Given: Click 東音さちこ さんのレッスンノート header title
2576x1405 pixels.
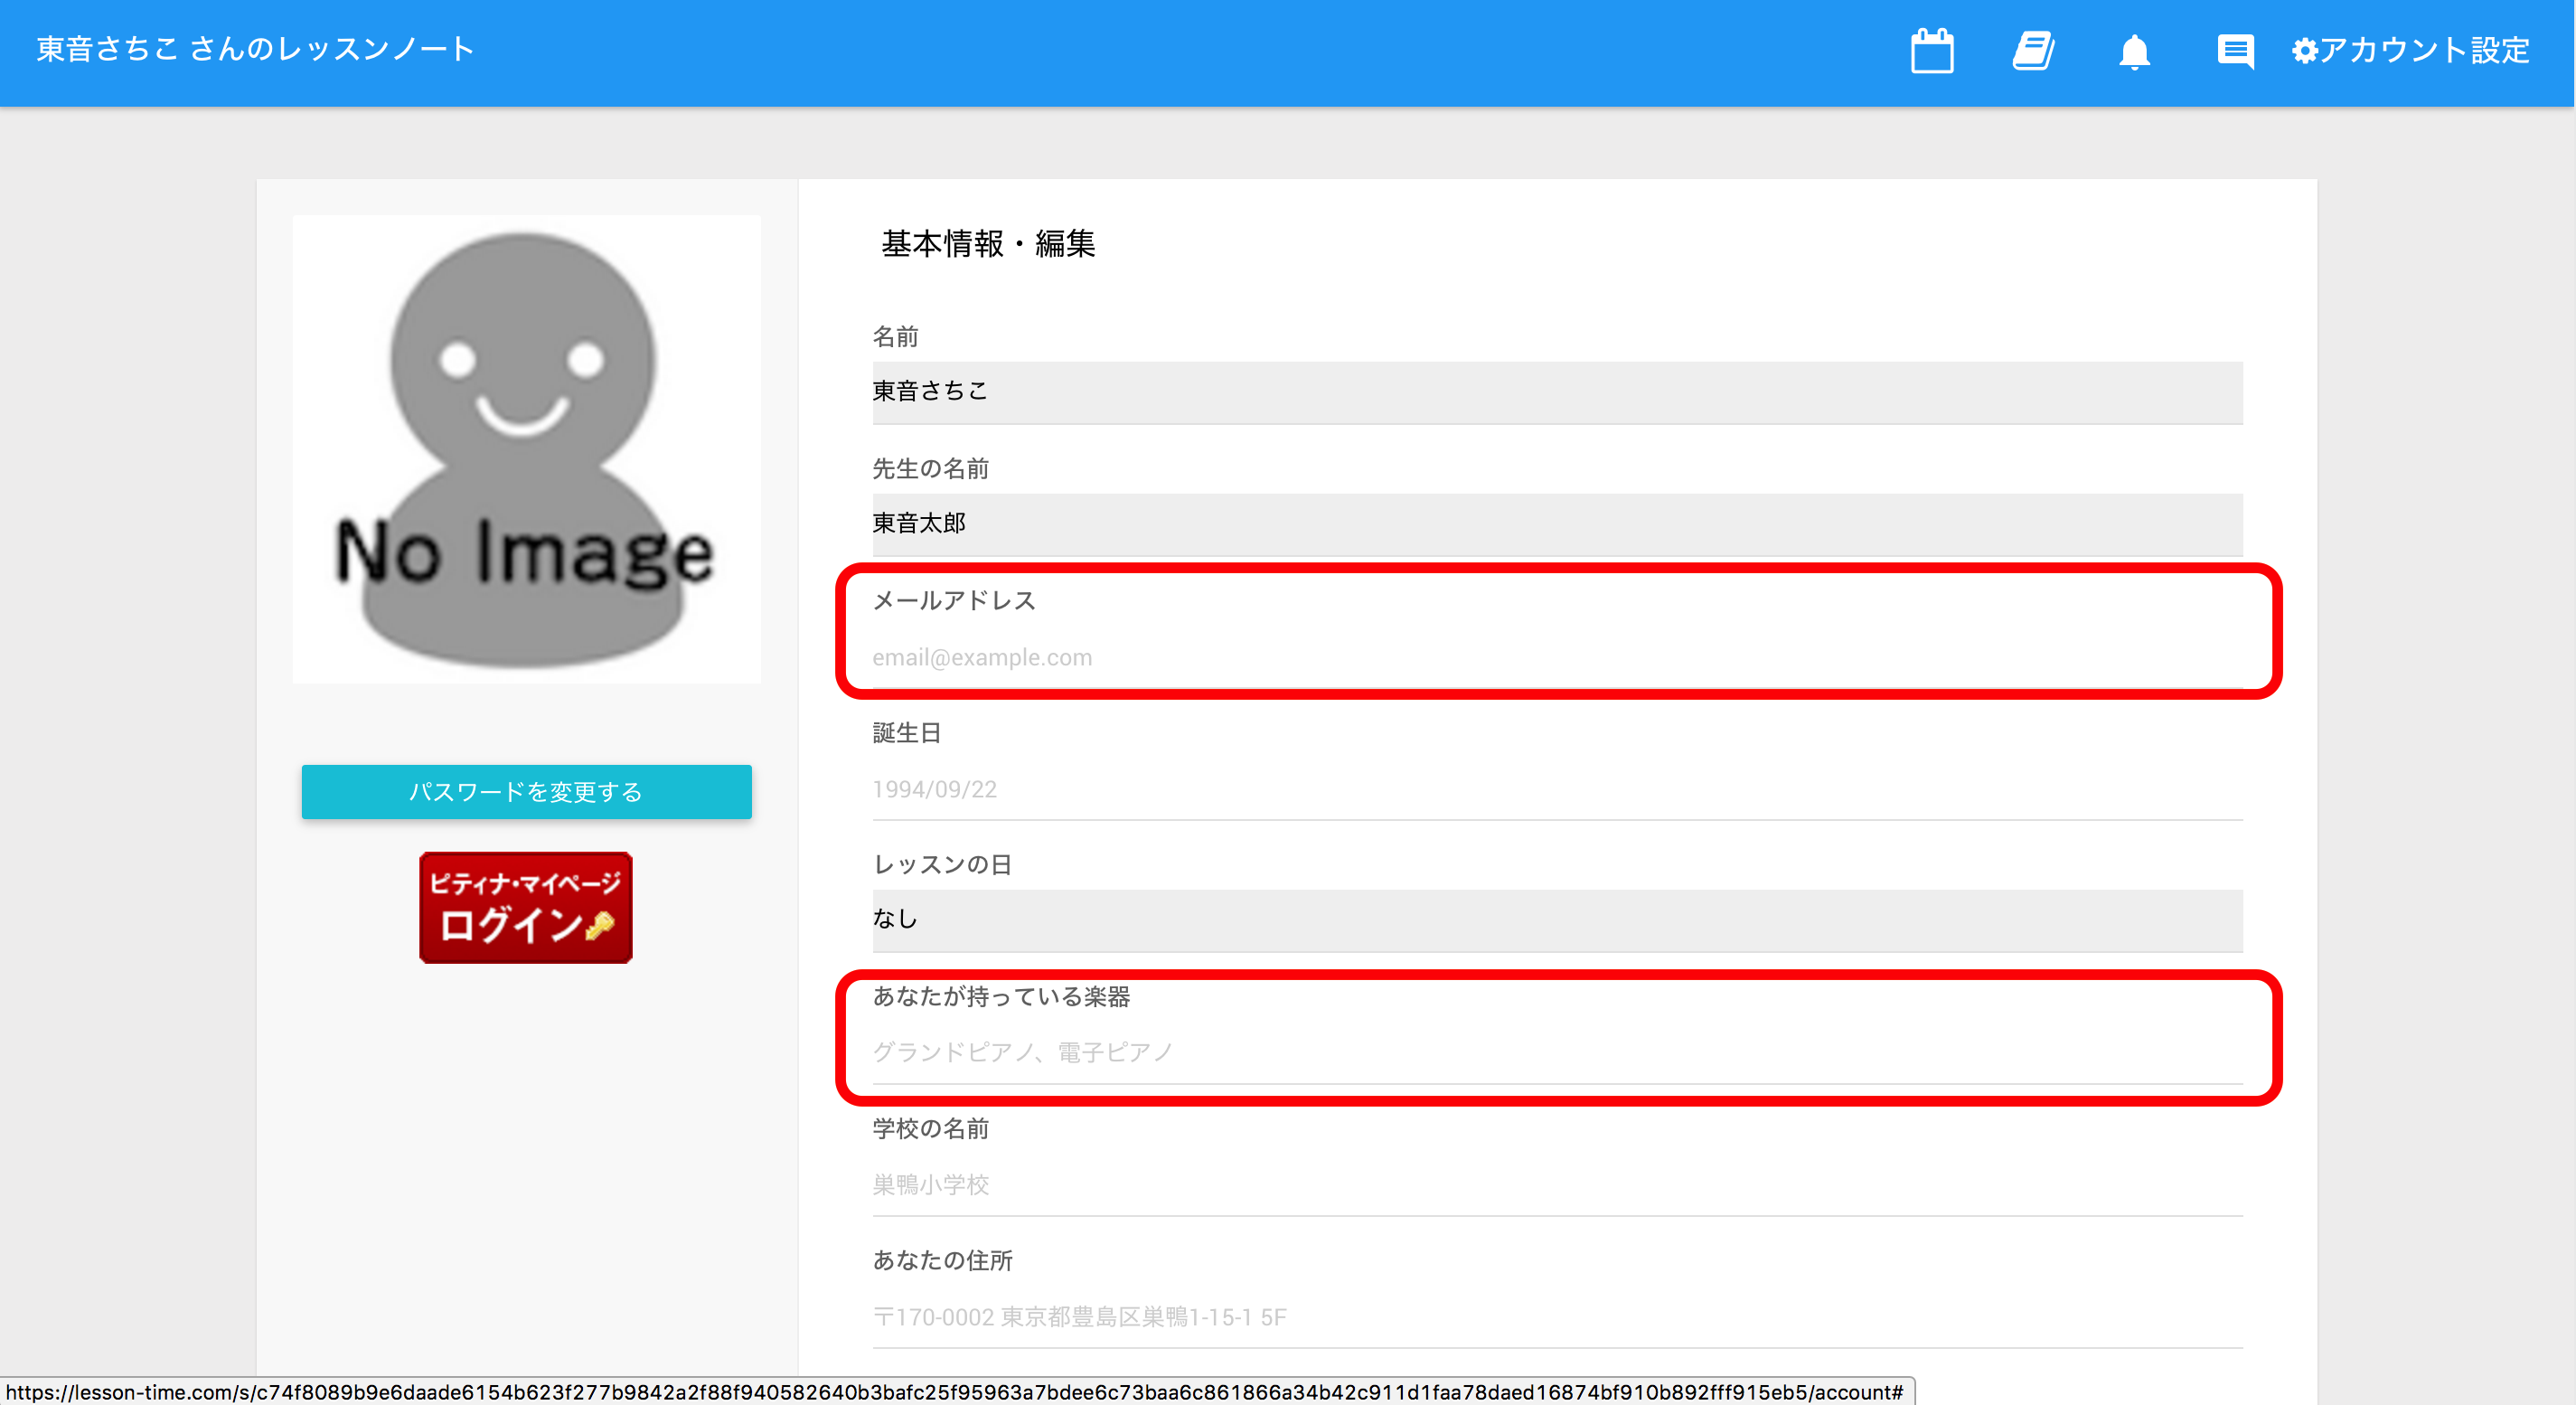Looking at the screenshot, I should [x=255, y=49].
